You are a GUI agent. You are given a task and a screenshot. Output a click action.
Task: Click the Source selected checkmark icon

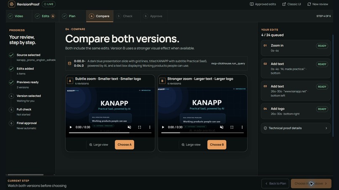11,55
